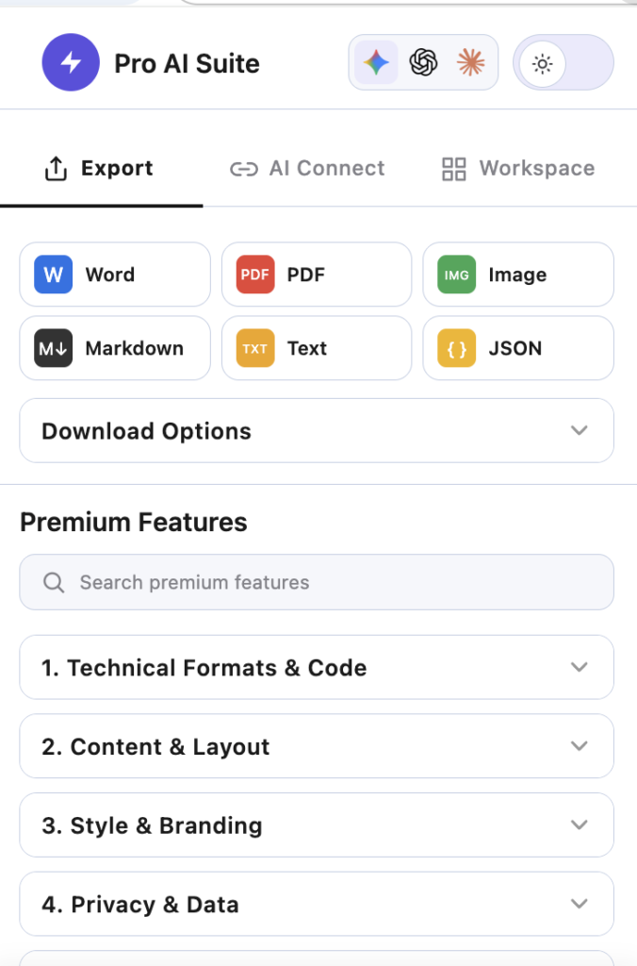This screenshot has height=966, width=637.
Task: Click the Search premium features field
Action: (x=317, y=582)
